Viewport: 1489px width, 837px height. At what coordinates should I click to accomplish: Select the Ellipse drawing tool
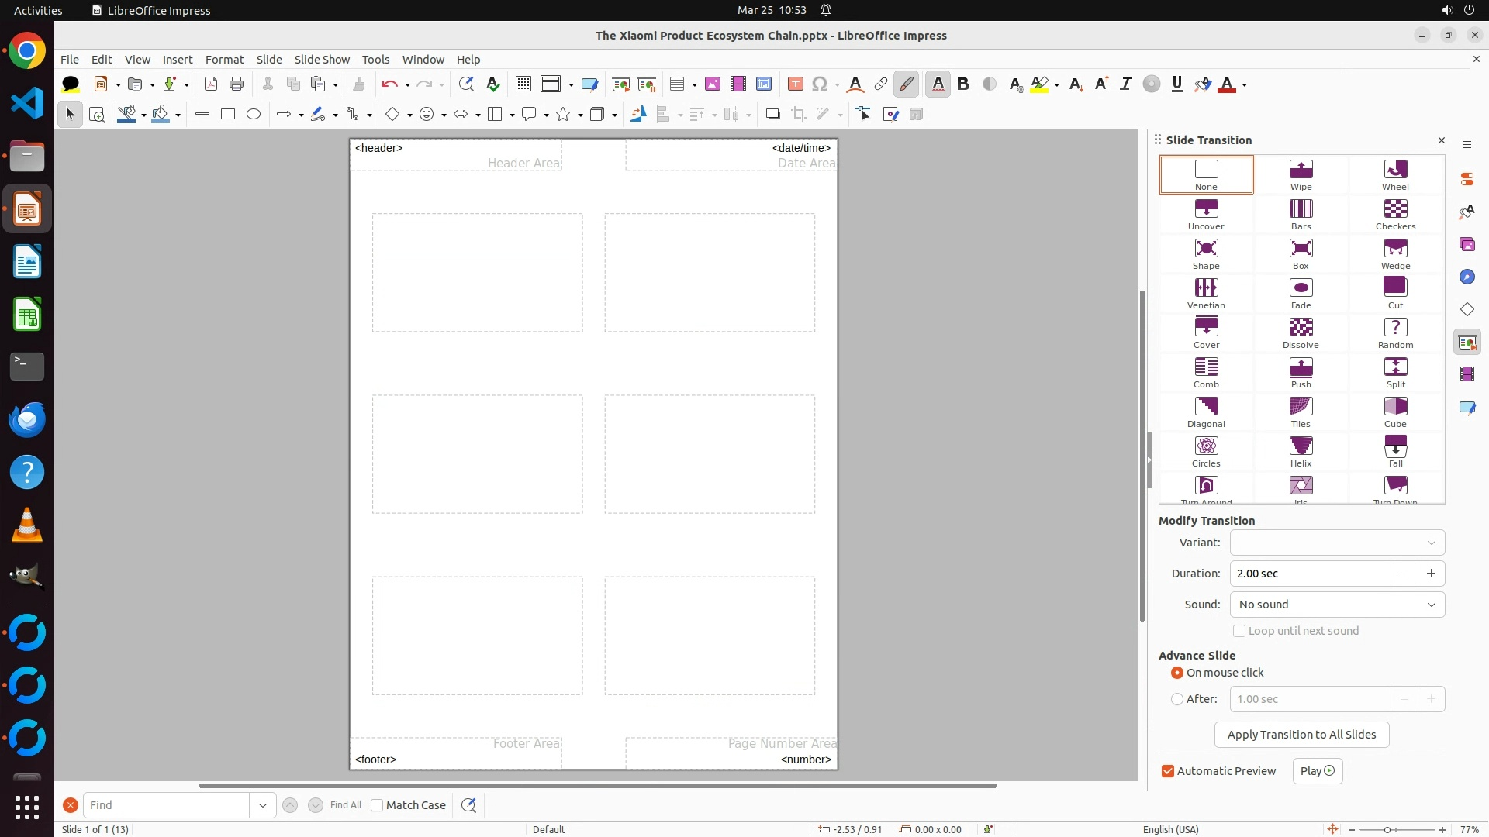coord(254,115)
